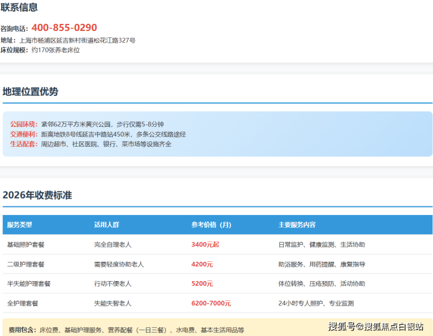Click the phone number 400-855-0290
Viewport: 433px width, 336px height.
pyautogui.click(x=64, y=27)
